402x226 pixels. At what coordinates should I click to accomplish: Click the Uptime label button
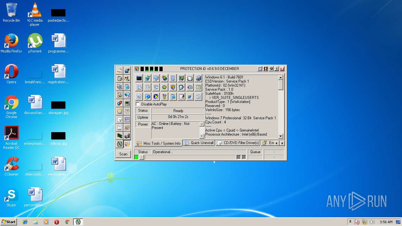[143, 117]
